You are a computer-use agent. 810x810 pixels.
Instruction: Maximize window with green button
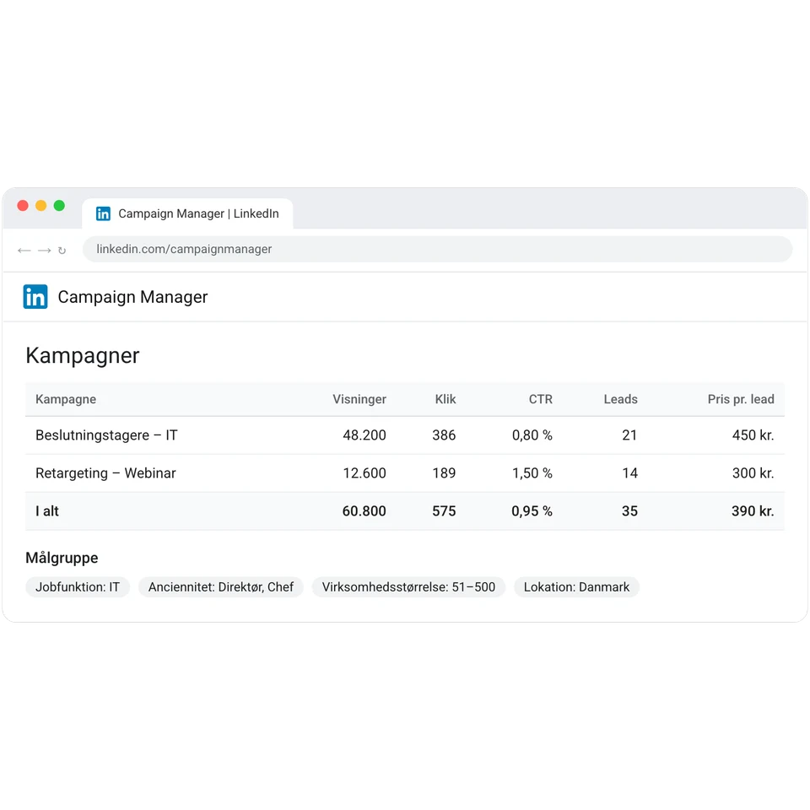click(x=59, y=206)
